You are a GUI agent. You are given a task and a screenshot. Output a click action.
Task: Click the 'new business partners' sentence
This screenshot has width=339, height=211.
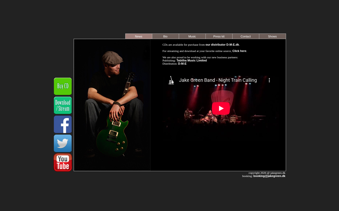pyautogui.click(x=200, y=57)
